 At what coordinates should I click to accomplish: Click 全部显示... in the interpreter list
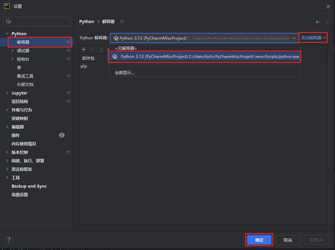(x=125, y=72)
